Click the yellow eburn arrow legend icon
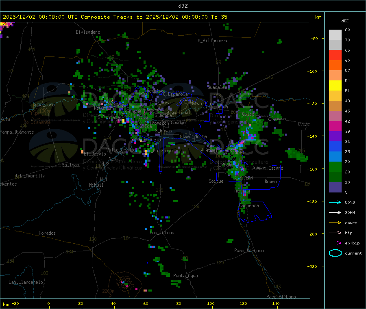This screenshot has height=309, width=366. [335, 223]
